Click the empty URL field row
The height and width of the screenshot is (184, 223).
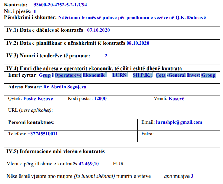113,110
